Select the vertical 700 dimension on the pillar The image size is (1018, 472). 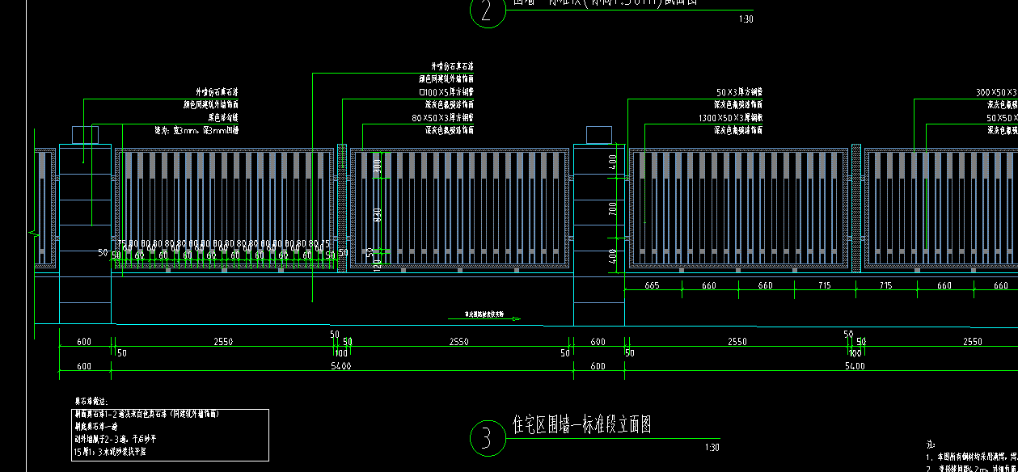coord(613,209)
